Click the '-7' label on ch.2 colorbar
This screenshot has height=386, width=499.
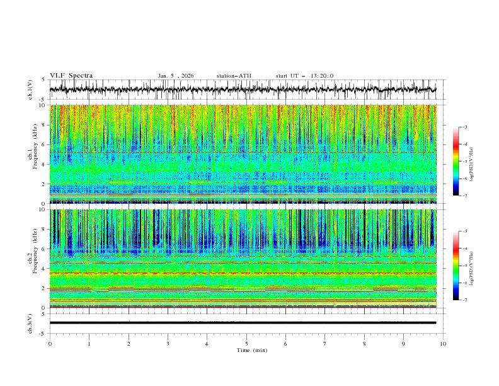click(x=464, y=300)
